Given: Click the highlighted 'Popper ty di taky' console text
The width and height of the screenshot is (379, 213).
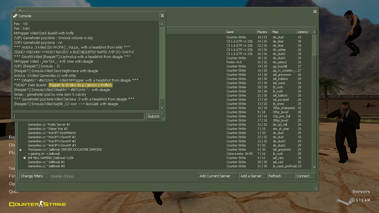Looking at the screenshot, I should (x=80, y=85).
